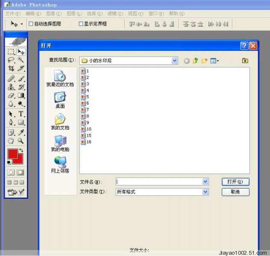Select the Clone Stamp tool

click(x=11, y=87)
